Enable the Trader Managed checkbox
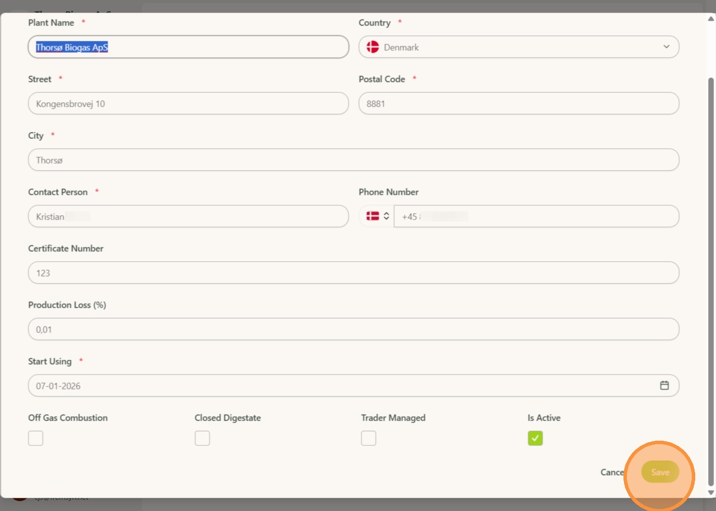This screenshot has width=716, height=511. (x=369, y=438)
